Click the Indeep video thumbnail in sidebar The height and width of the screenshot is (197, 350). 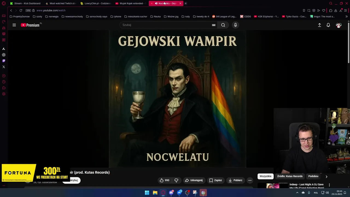(273, 186)
